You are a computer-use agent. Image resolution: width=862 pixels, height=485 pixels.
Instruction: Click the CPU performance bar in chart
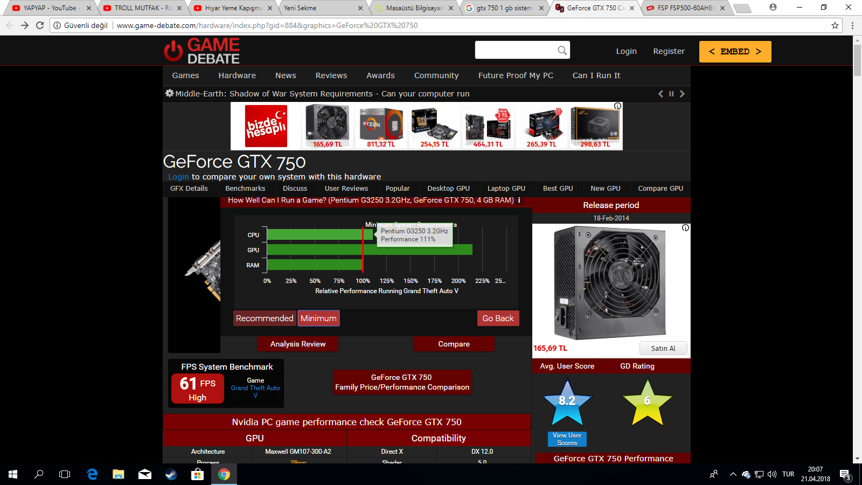pos(320,234)
